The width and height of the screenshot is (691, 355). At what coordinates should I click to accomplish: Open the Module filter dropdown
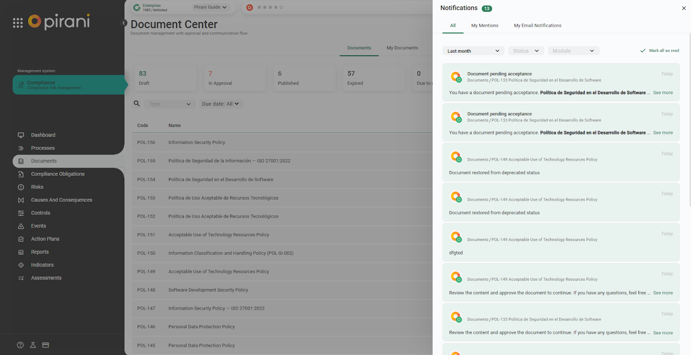[573, 51]
